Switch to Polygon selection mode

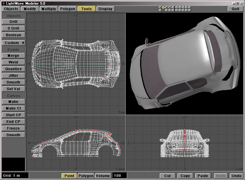86,176
